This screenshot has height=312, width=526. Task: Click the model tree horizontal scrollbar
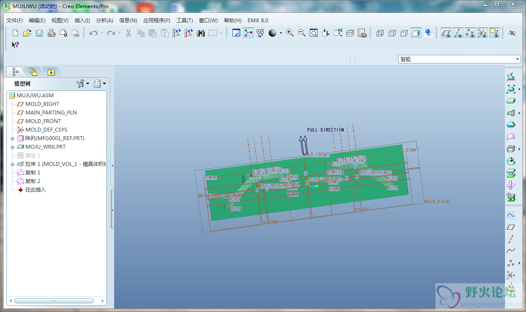coord(54,301)
